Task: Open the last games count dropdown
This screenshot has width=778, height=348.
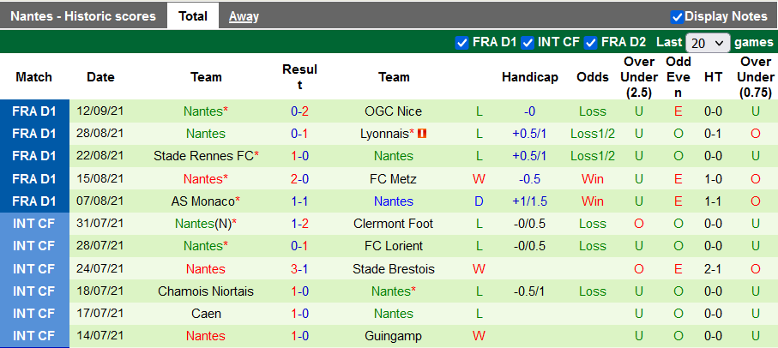Action: tap(708, 42)
